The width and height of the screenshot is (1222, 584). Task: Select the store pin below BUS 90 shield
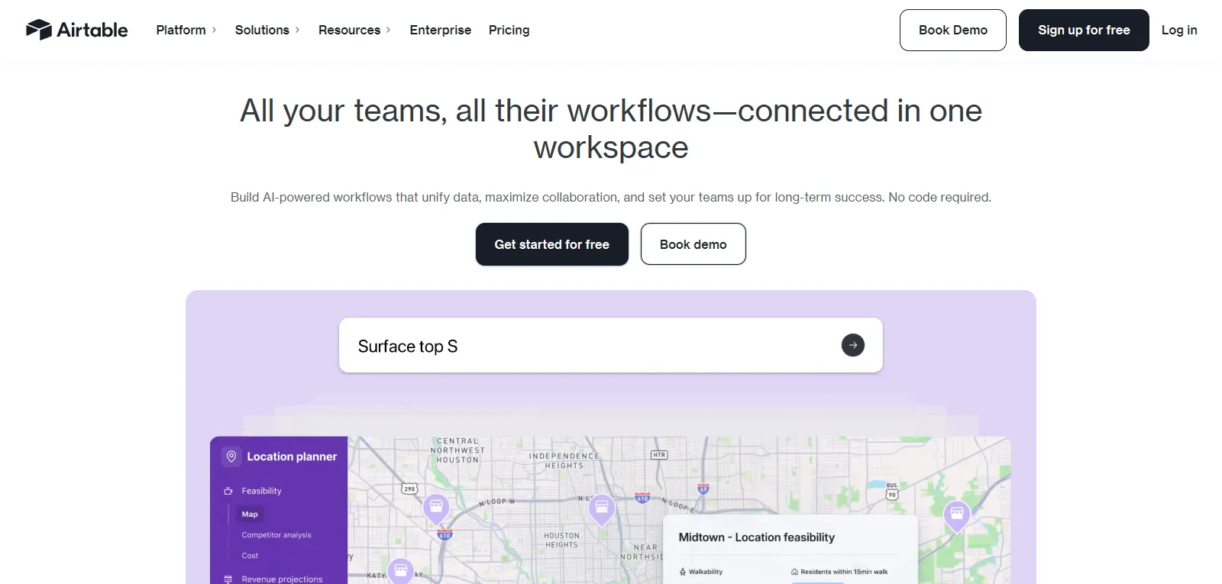coord(957,515)
